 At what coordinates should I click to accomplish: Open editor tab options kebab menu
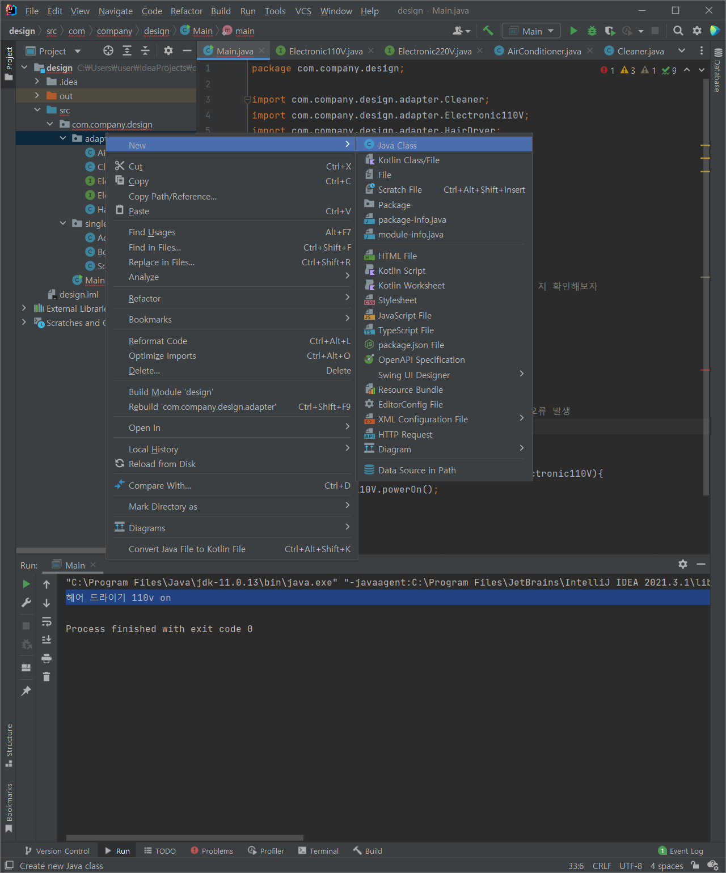[x=702, y=51]
